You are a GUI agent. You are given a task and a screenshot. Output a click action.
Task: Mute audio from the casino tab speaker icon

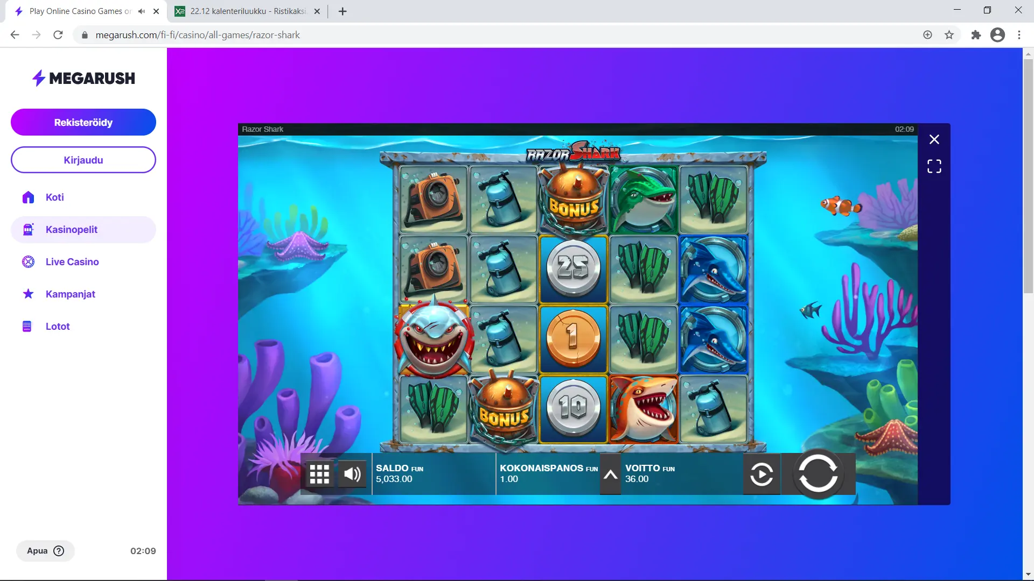point(142,11)
